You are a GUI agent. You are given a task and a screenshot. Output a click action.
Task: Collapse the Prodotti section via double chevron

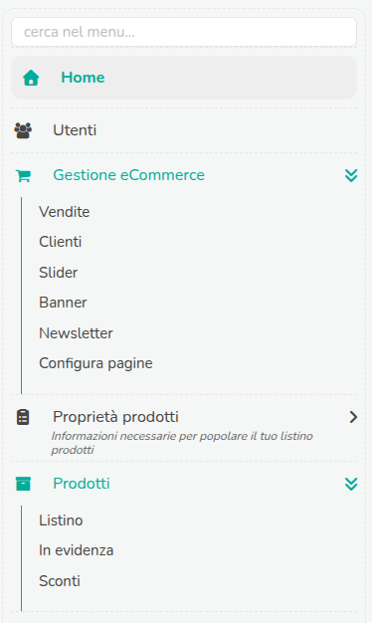click(351, 484)
